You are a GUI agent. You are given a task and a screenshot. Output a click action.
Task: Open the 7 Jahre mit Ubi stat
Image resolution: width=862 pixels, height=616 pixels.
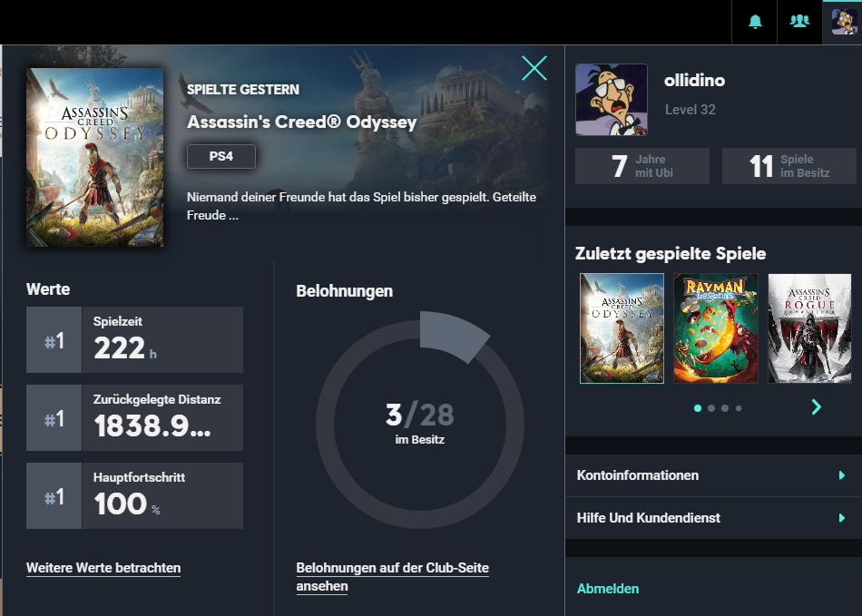click(642, 166)
